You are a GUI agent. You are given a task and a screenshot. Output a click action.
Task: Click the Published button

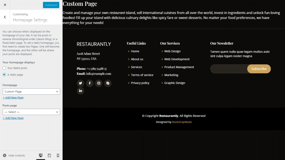[51, 5]
